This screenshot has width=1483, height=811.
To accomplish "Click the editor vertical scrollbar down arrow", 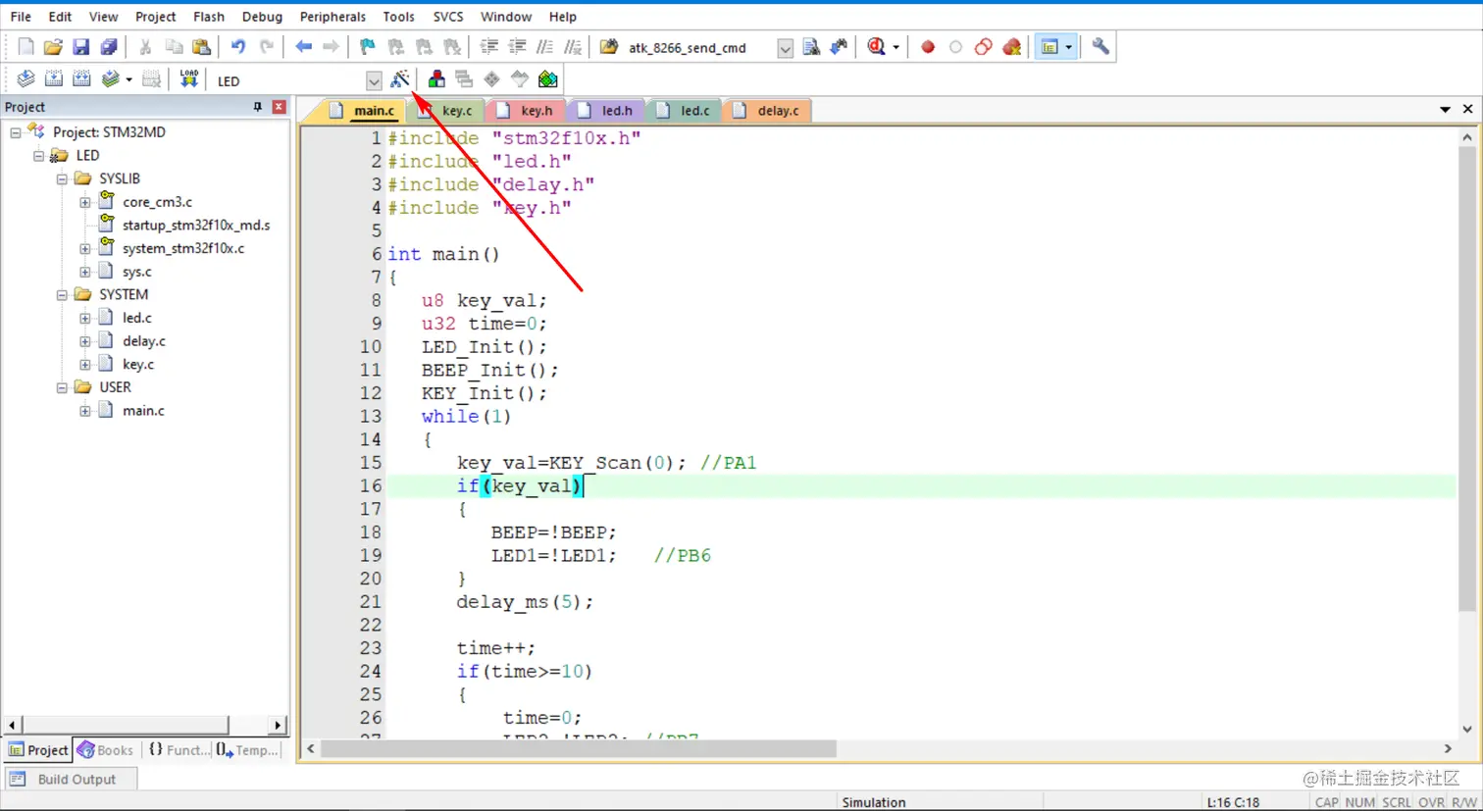I will pyautogui.click(x=1467, y=729).
